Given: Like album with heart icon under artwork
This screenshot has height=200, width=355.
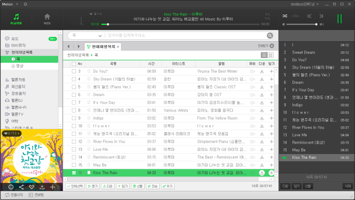Looking at the screenshot, I should [32, 187].
